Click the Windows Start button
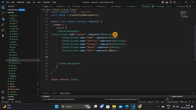 57,107
